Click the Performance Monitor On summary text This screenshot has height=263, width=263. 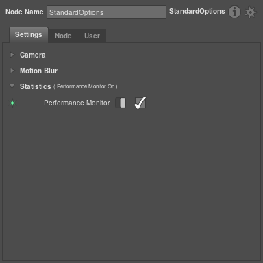(86, 86)
